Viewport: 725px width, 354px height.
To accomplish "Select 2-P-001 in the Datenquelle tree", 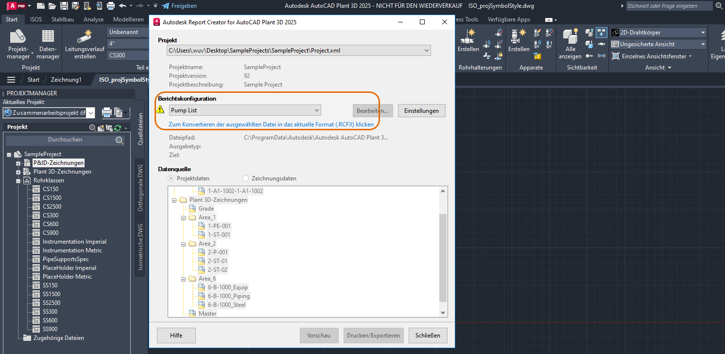I will click(218, 252).
